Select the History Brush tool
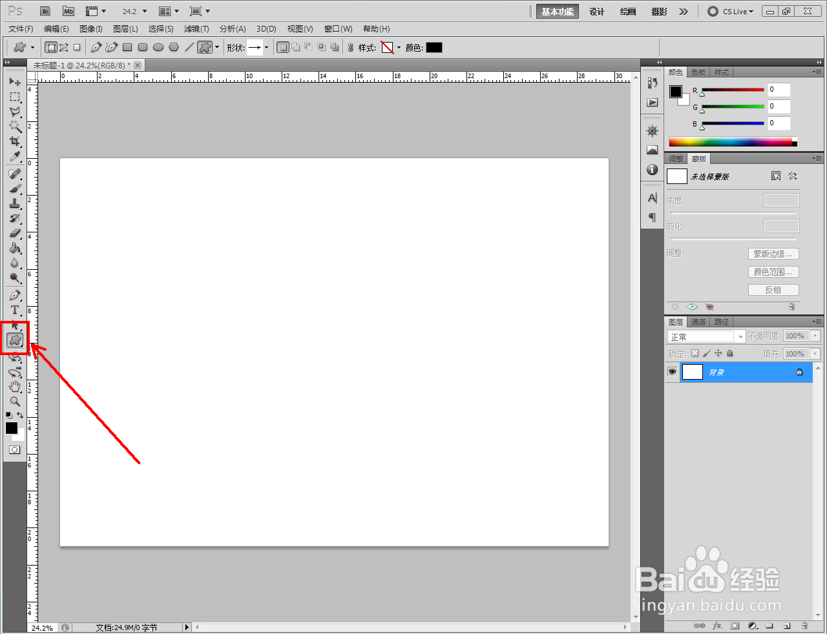The width and height of the screenshot is (827, 634). [15, 219]
